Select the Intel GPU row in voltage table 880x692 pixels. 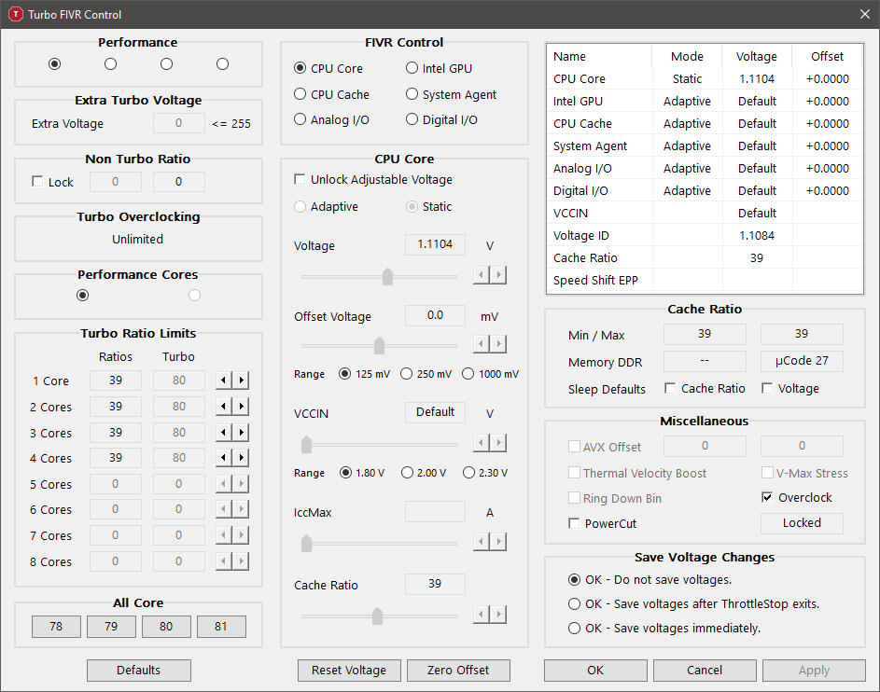tap(705, 101)
